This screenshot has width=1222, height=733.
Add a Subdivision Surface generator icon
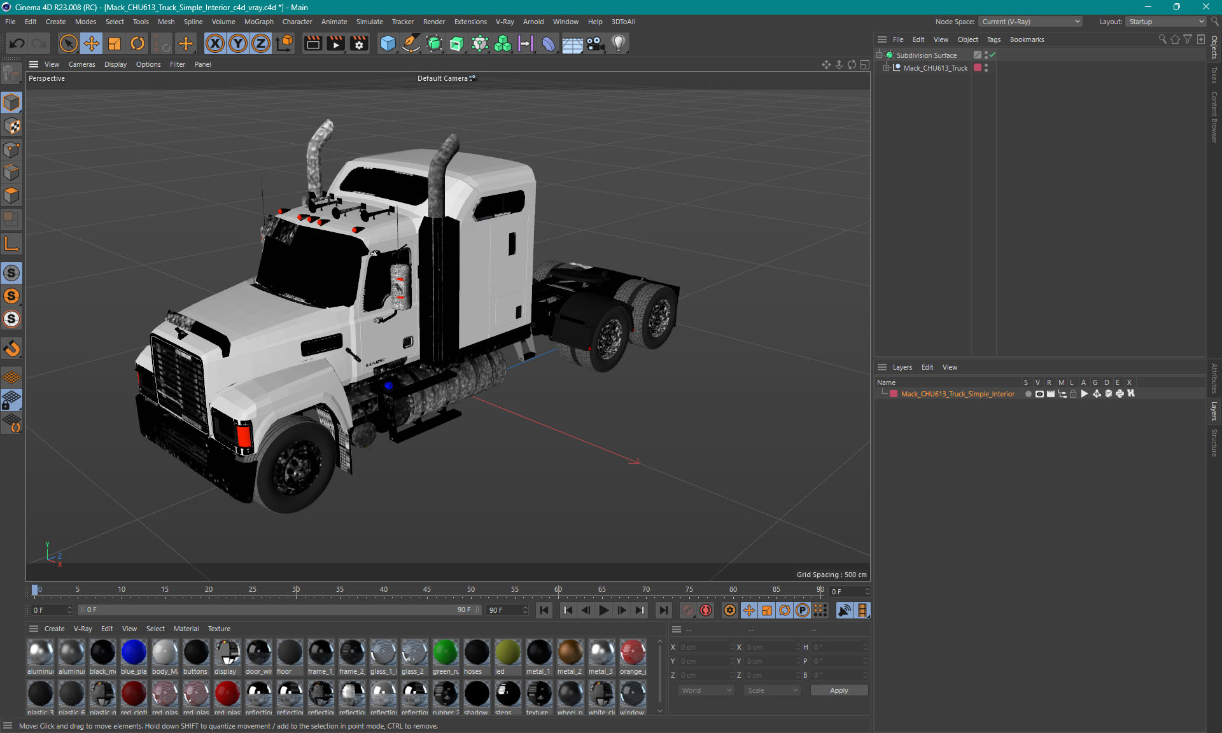tap(435, 43)
